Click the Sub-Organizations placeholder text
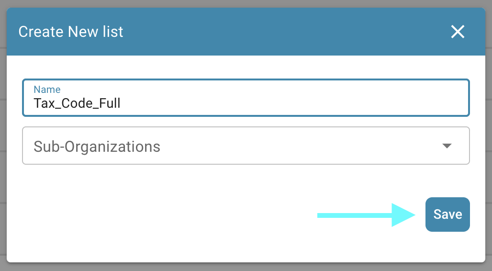Image resolution: width=492 pixels, height=271 pixels. point(97,146)
